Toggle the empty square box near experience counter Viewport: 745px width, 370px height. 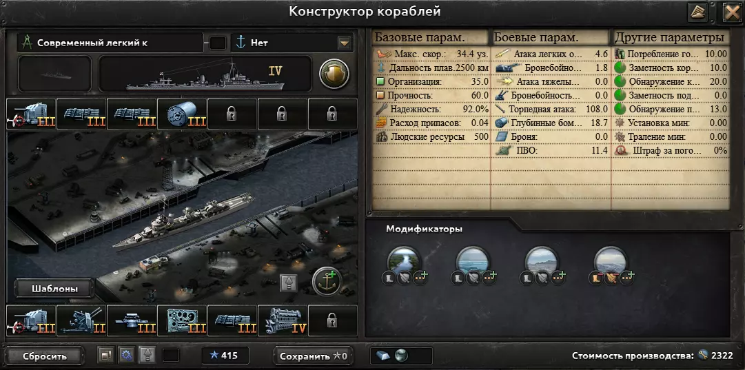[x=170, y=356]
